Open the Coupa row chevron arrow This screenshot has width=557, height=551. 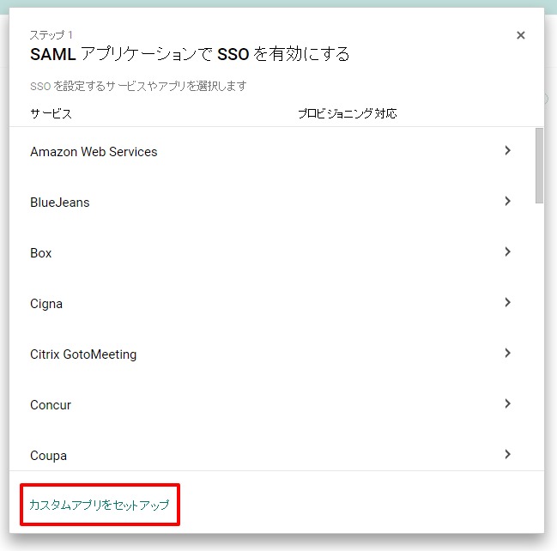pos(507,454)
